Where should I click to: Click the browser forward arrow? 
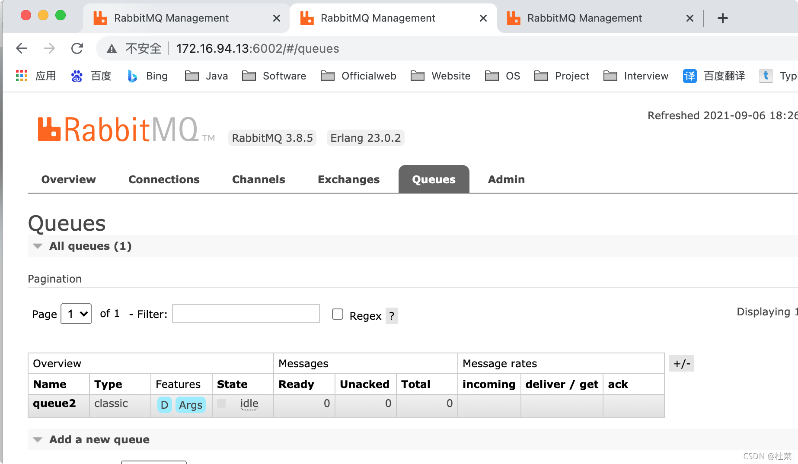[x=49, y=48]
